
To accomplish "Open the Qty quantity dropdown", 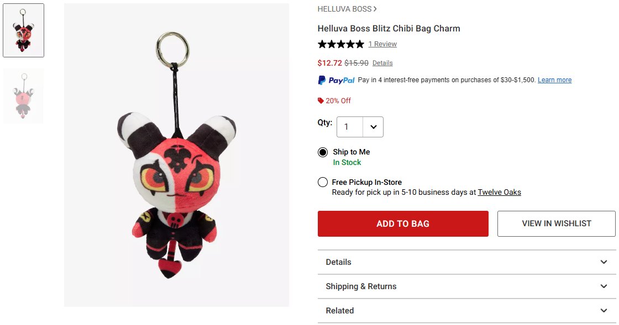I will [360, 127].
